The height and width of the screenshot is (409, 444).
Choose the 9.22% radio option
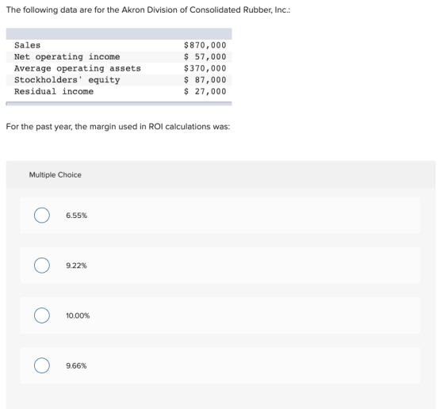(x=42, y=266)
